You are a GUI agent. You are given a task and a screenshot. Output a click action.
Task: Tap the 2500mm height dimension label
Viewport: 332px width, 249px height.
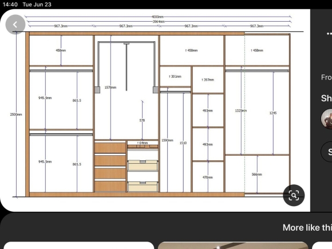pos(16,114)
